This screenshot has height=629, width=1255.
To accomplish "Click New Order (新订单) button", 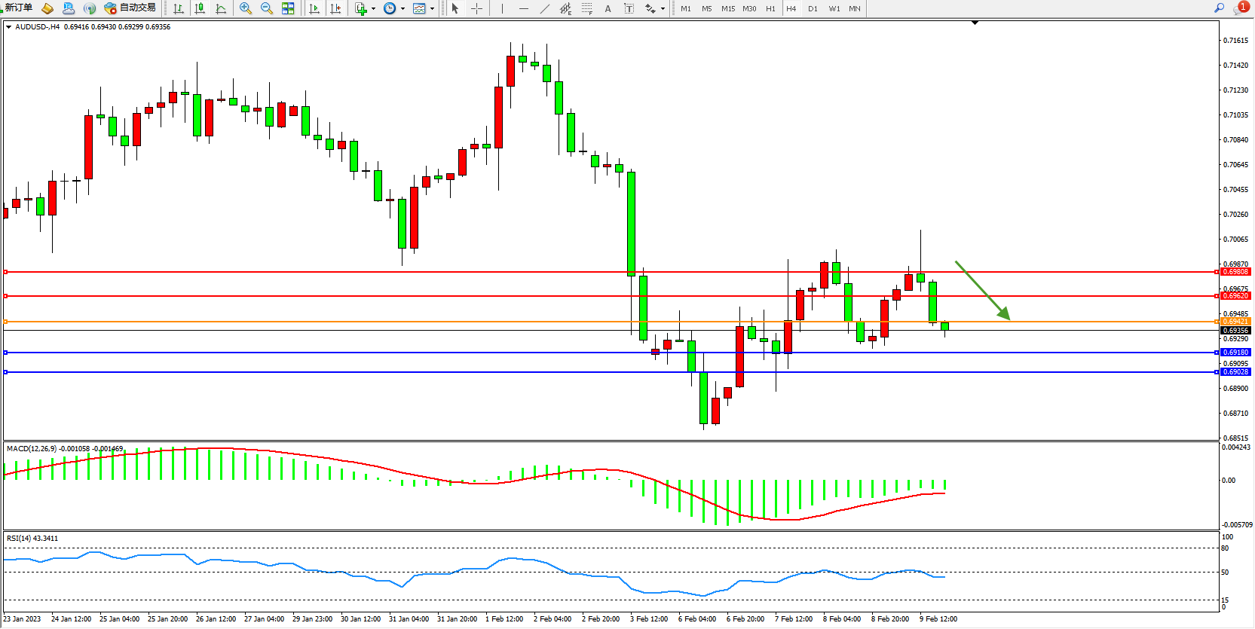I will coord(19,8).
